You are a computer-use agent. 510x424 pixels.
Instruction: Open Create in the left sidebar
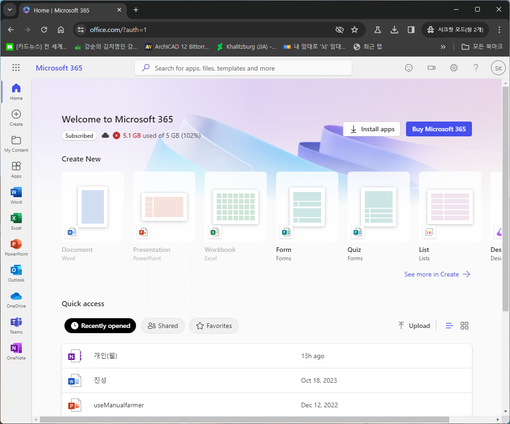16,118
